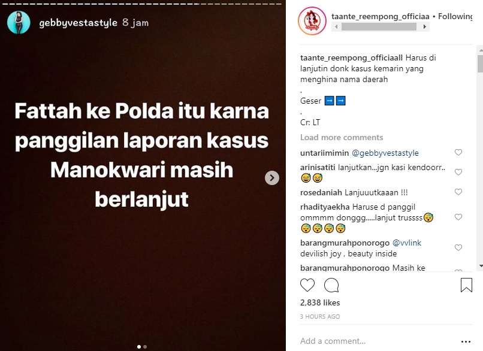Like the post with the heart icon
The image size is (483, 351).
coord(307,285)
